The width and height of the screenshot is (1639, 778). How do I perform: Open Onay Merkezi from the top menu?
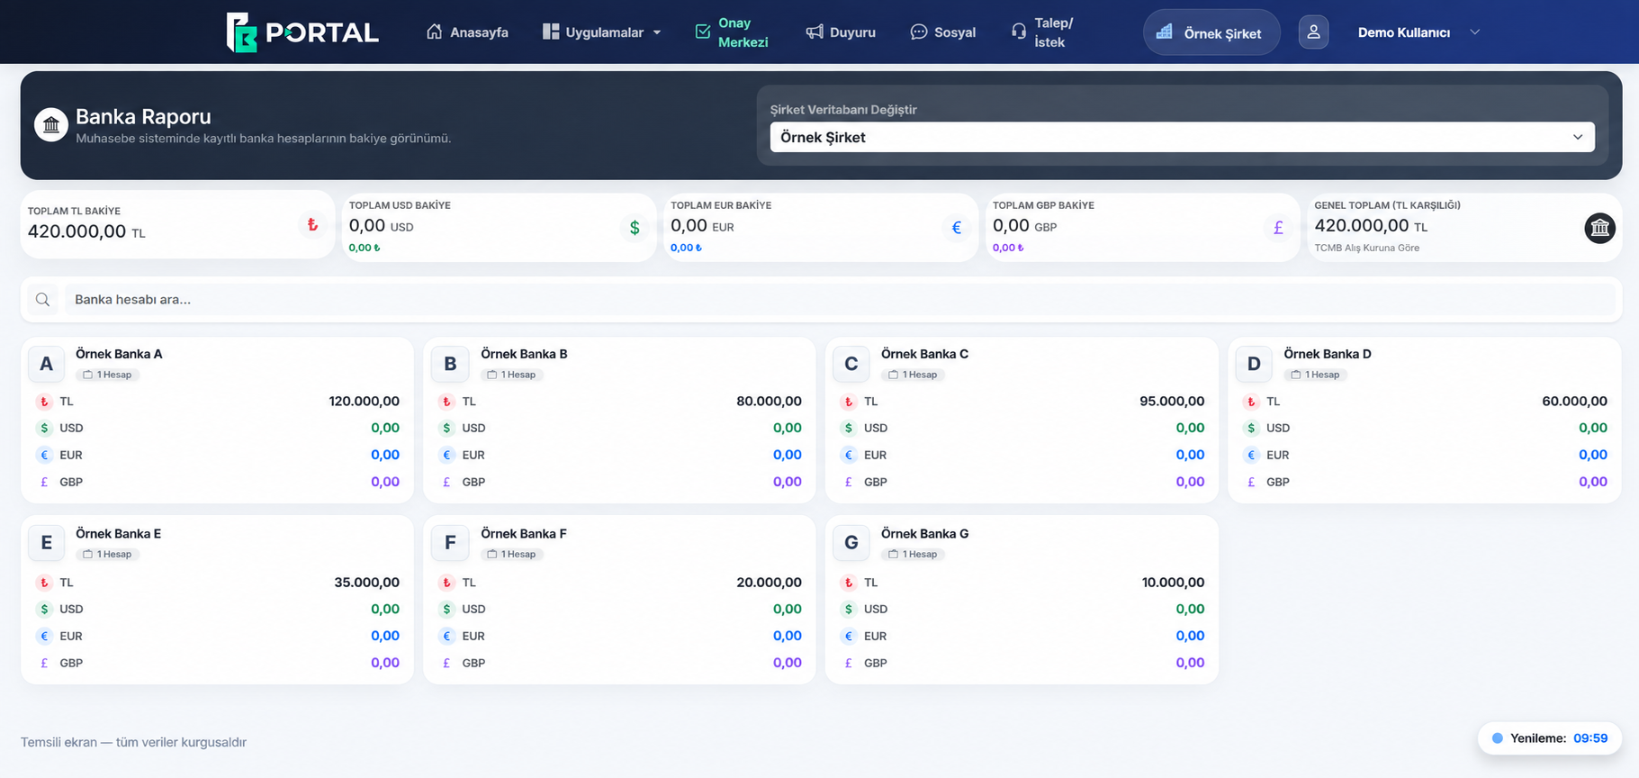[x=732, y=32]
